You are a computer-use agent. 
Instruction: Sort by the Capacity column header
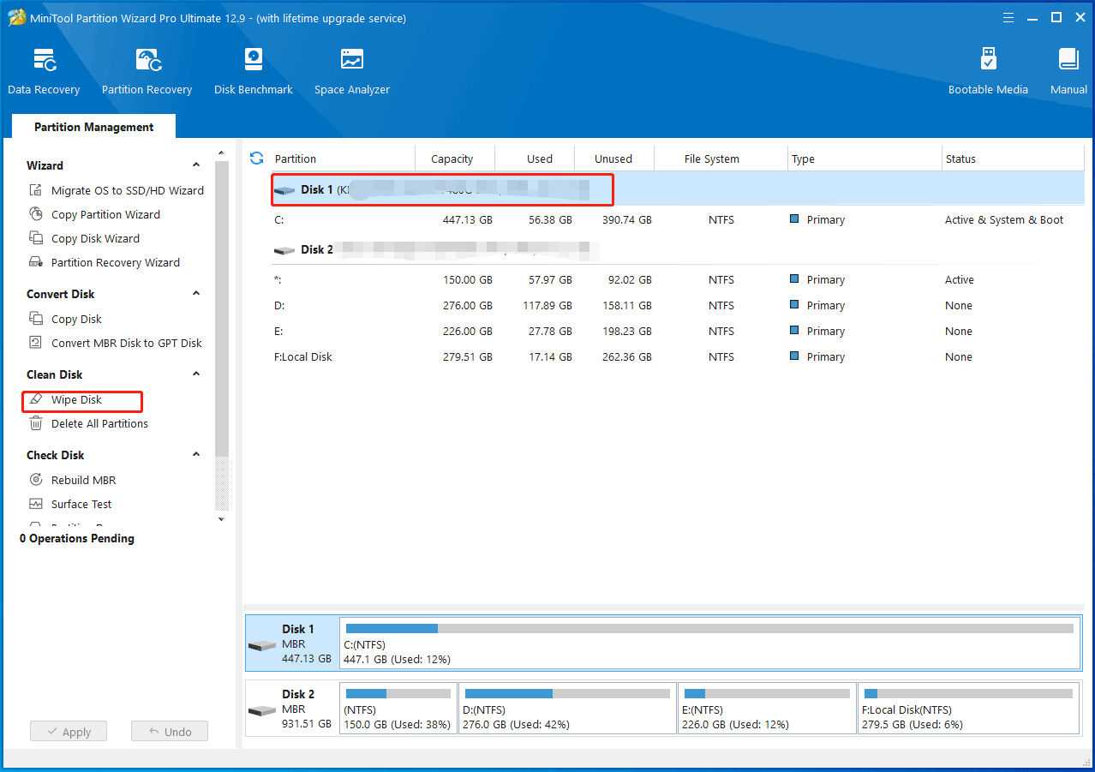(x=452, y=159)
